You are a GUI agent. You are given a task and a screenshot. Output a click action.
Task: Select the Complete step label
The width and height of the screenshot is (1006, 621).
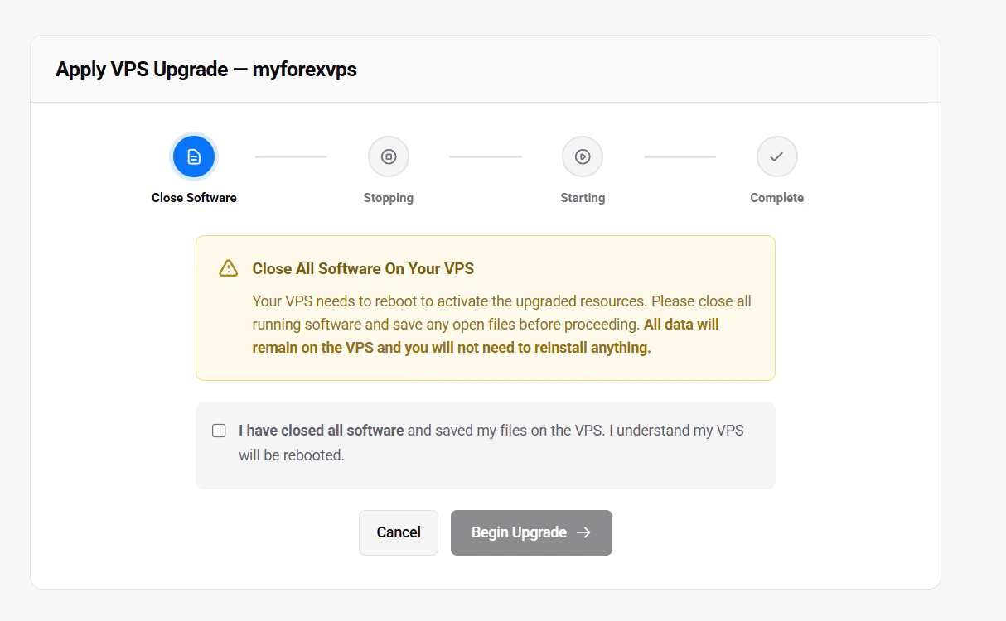click(x=776, y=197)
